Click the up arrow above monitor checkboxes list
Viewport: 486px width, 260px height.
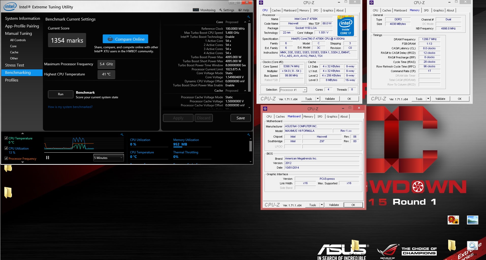(x=23, y=133)
